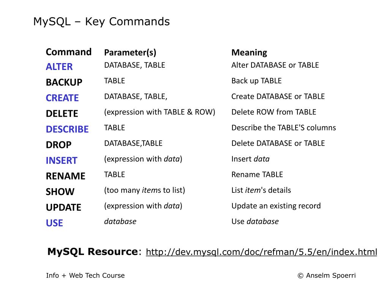Viewport: 389px width, 292px height.
Task: Click the slide title 'MySQL – Key Commands'
Action: click(x=101, y=22)
